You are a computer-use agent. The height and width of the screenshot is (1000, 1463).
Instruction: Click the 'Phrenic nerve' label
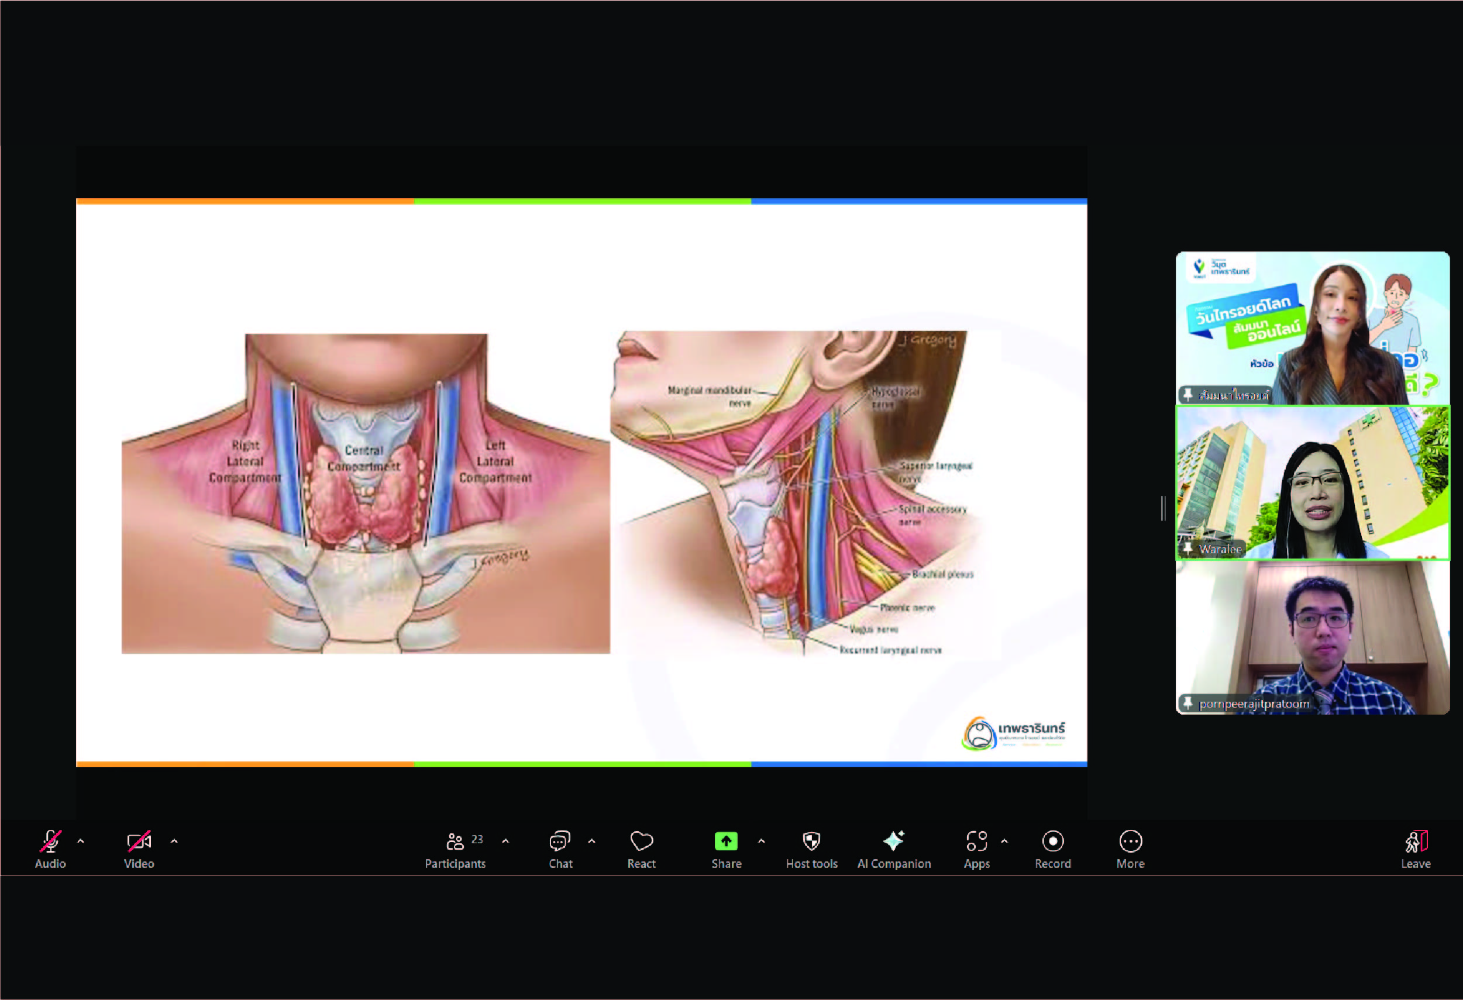coord(907,608)
